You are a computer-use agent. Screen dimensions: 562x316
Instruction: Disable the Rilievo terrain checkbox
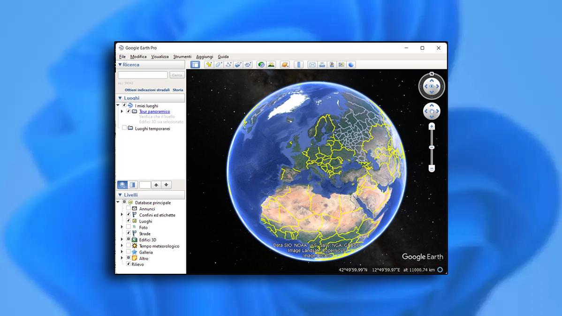click(129, 264)
